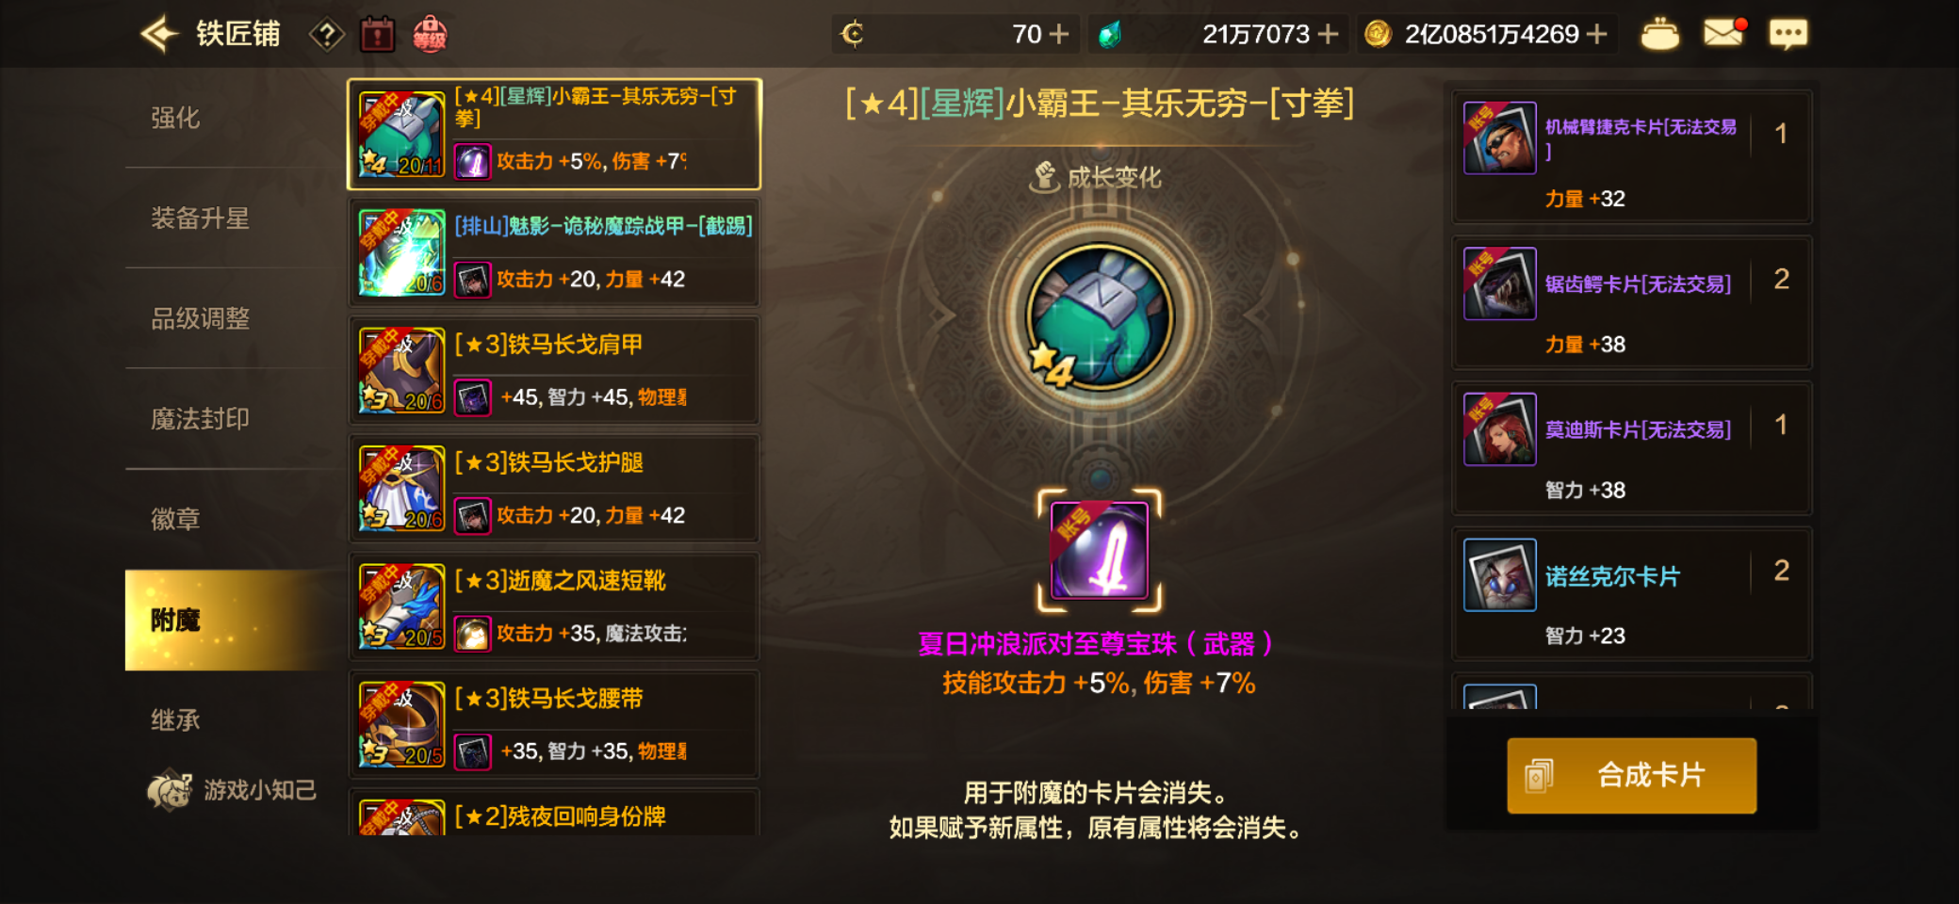Choose the 锯齿鳄卡片 card
Screen dimensions: 1959x904
(1631, 302)
